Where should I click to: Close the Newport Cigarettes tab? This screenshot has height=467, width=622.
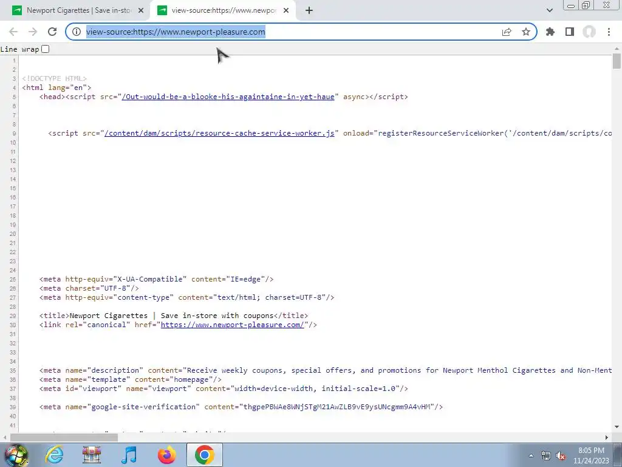click(x=141, y=11)
